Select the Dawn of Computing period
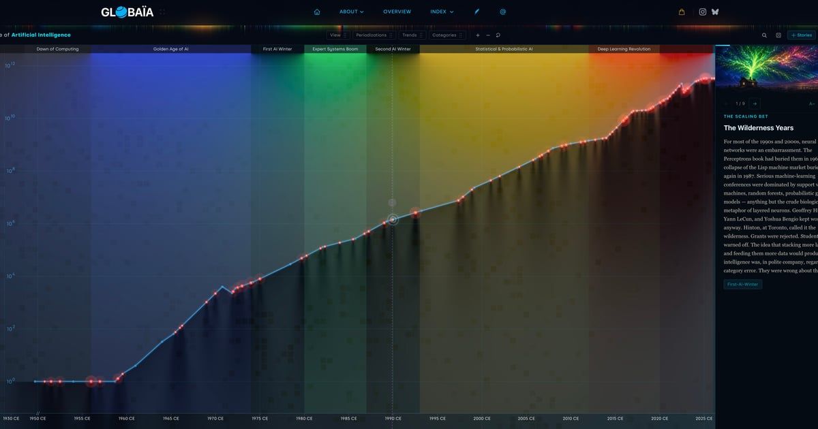This screenshot has width=818, height=429. [57, 49]
